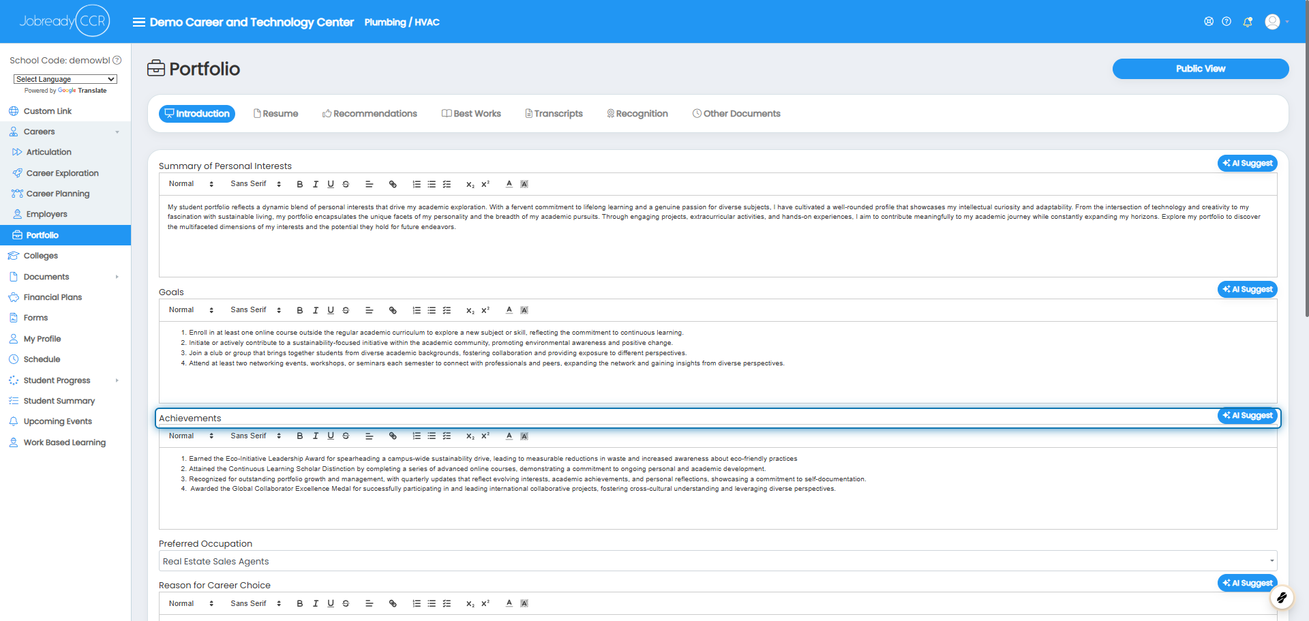1309x621 pixels.
Task: Open Normal heading dropdown in Goals toolbar
Action: (x=191, y=310)
